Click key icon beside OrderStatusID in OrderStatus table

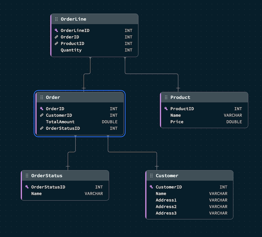click(27, 187)
